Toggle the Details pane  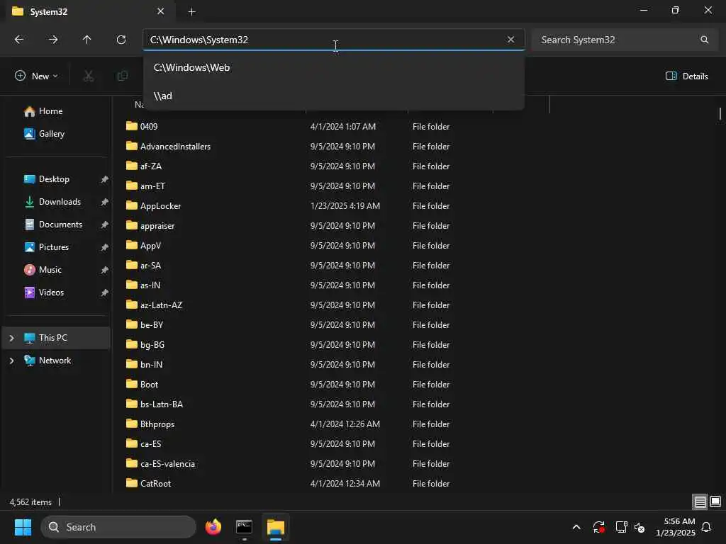click(x=686, y=76)
